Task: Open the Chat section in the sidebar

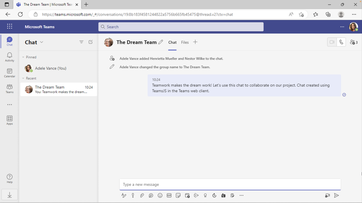Action: [x=10, y=41]
